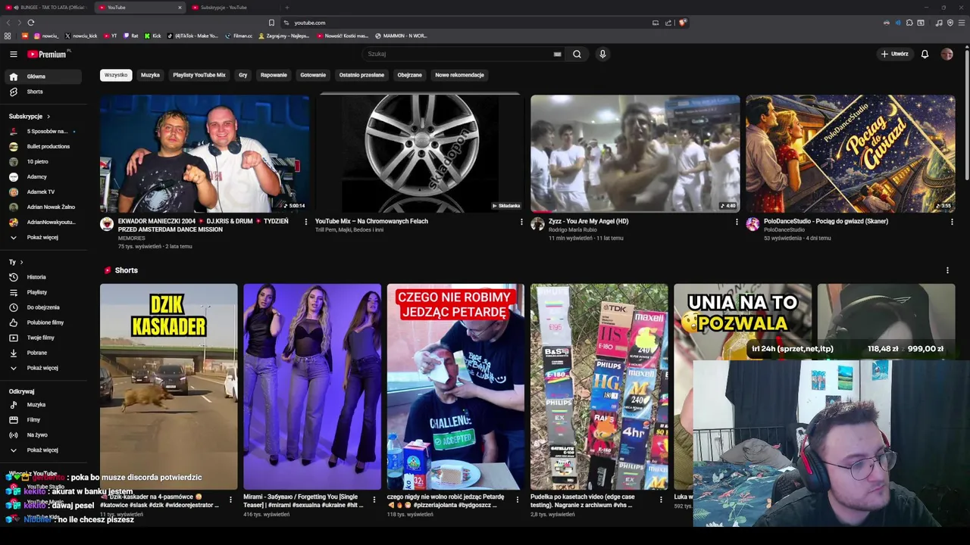This screenshot has width=970, height=545.
Task: Expand Pokaż więcej under Odkrywaj
Action: pyautogui.click(x=43, y=450)
